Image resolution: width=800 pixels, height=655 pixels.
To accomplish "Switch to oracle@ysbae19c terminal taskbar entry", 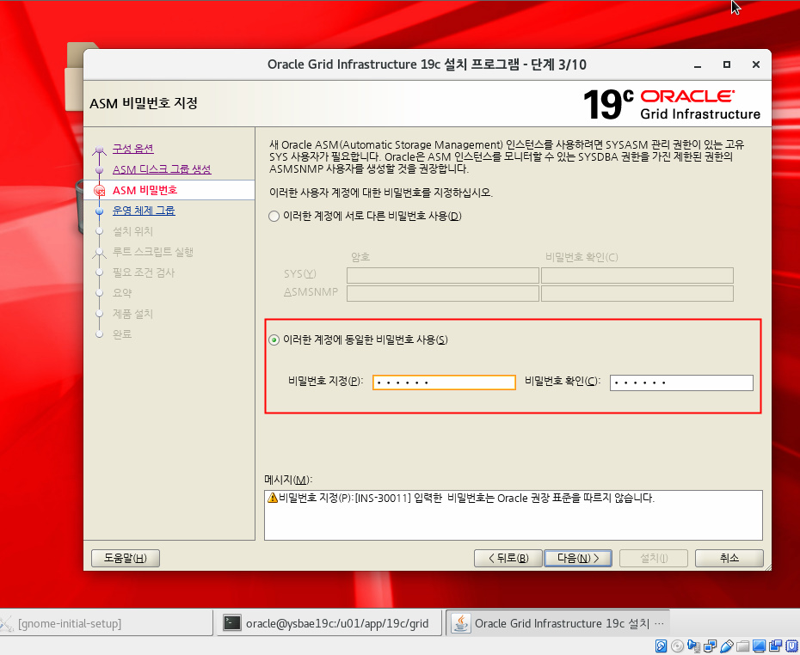I will point(329,623).
